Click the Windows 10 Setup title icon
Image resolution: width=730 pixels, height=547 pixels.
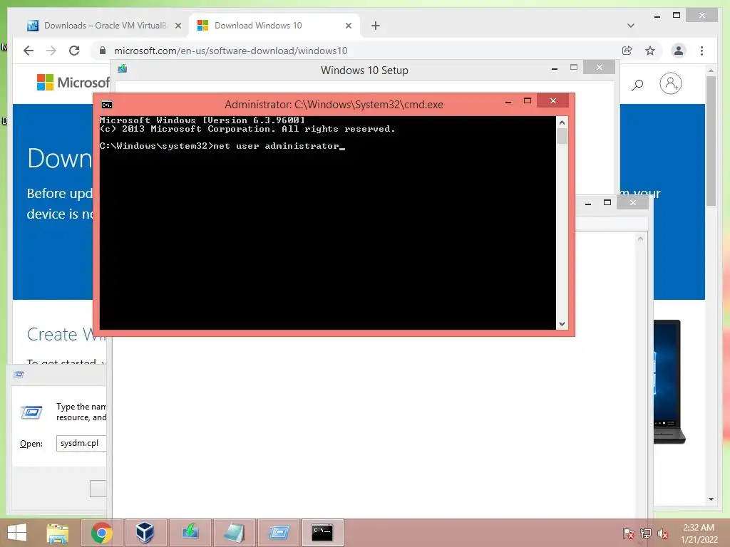click(123, 69)
